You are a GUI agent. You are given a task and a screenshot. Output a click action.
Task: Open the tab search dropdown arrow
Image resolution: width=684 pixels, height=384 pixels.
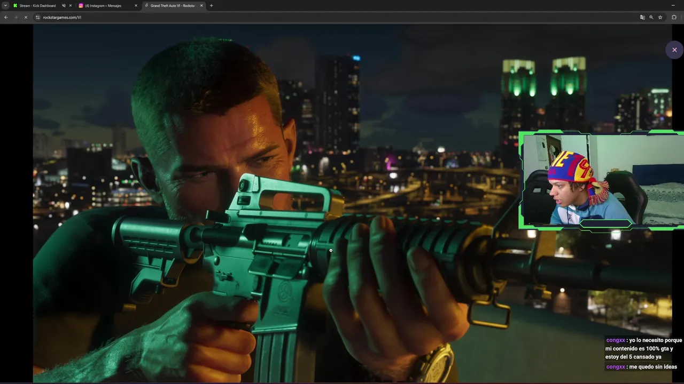click(x=5, y=5)
